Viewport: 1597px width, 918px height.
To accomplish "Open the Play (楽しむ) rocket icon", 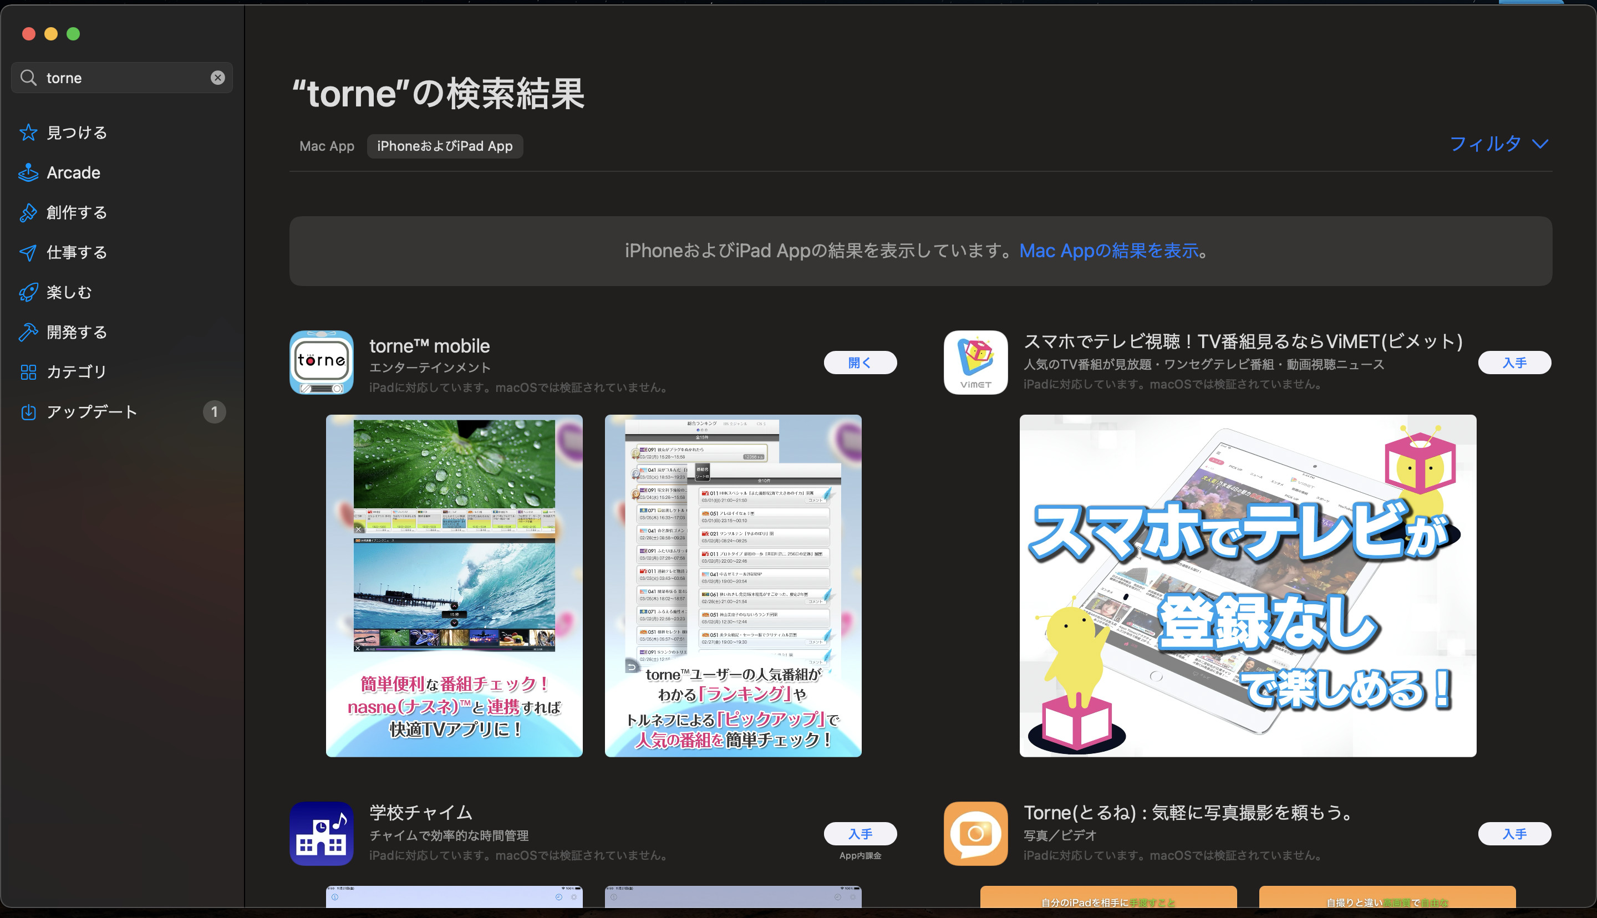I will pyautogui.click(x=28, y=292).
